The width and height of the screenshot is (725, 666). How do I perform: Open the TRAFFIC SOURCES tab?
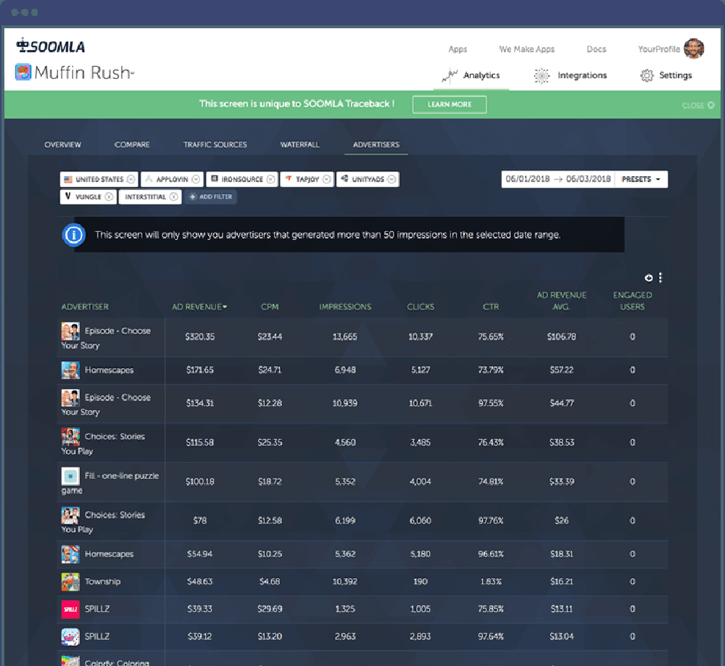pyautogui.click(x=215, y=144)
